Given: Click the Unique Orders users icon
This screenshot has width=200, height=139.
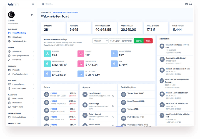Looking at the screenshot, I should (114, 54).
